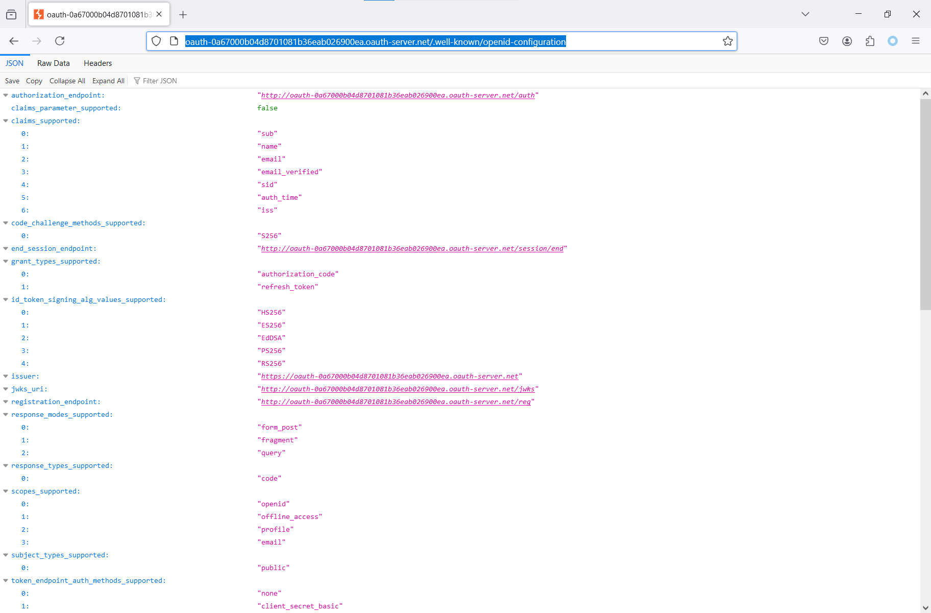The width and height of the screenshot is (931, 613).
Task: Click the tracking protection shield icon
Action: [x=156, y=41]
